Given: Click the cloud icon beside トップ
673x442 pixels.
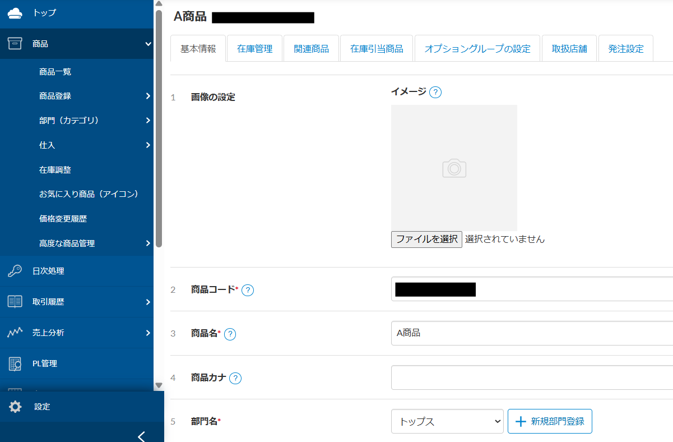Looking at the screenshot, I should pos(15,13).
